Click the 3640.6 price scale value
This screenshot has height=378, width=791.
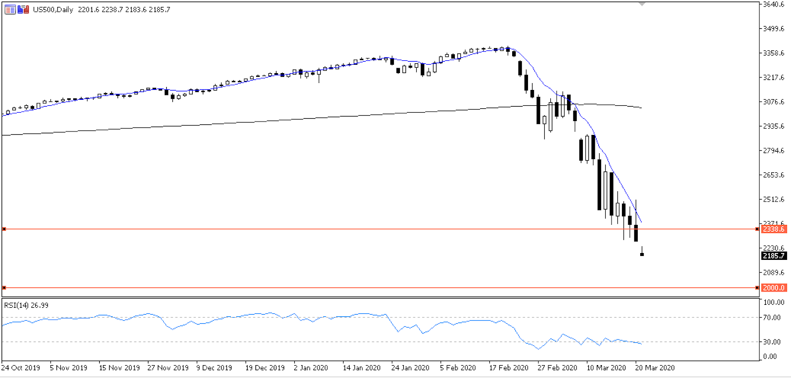(774, 4)
